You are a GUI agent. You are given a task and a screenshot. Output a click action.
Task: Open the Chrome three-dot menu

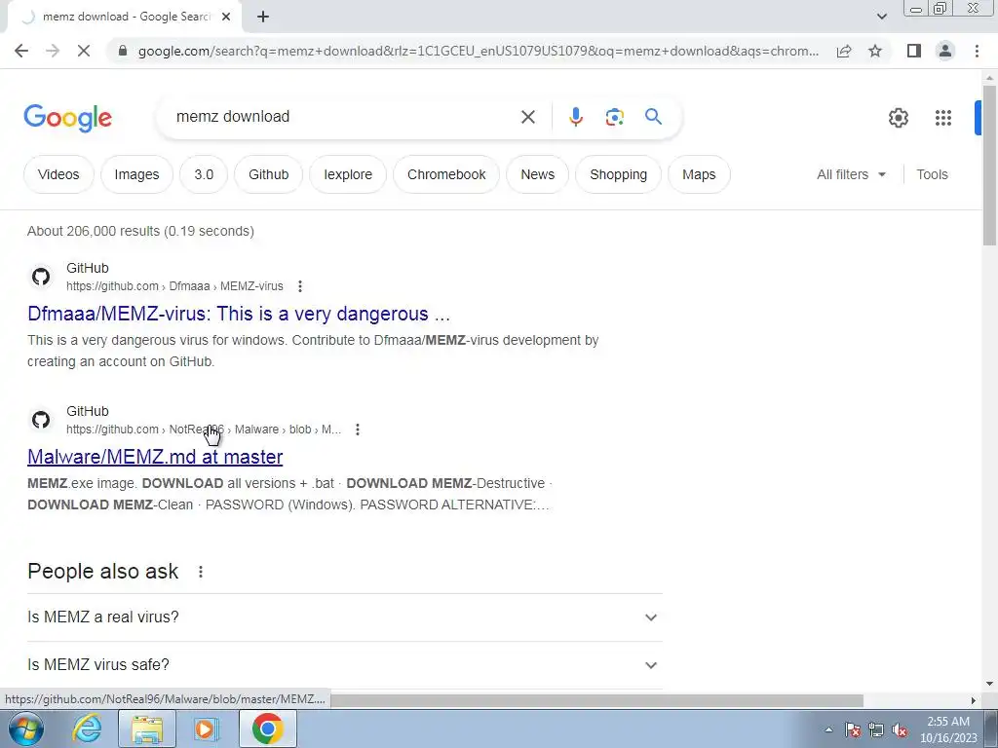977,51
